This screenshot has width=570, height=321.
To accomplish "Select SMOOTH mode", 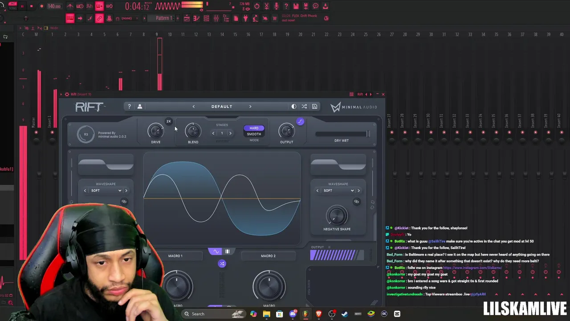I will 254,134.
